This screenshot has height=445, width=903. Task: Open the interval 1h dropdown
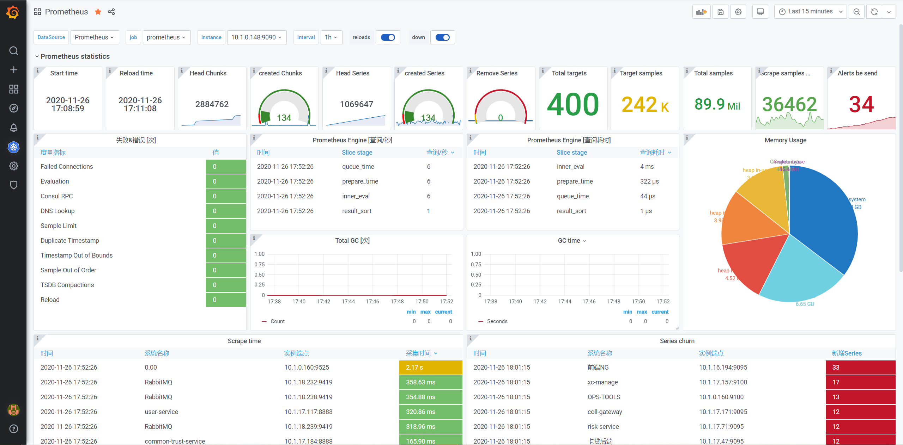point(331,37)
